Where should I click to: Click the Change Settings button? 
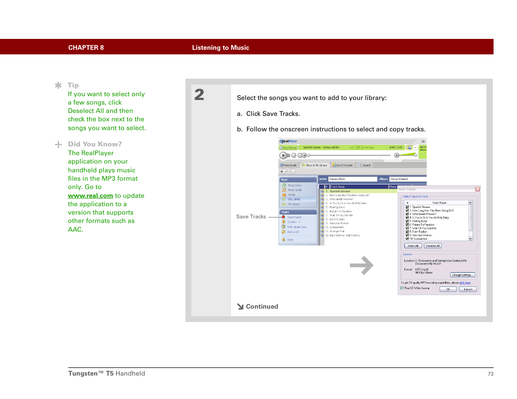pos(462,275)
